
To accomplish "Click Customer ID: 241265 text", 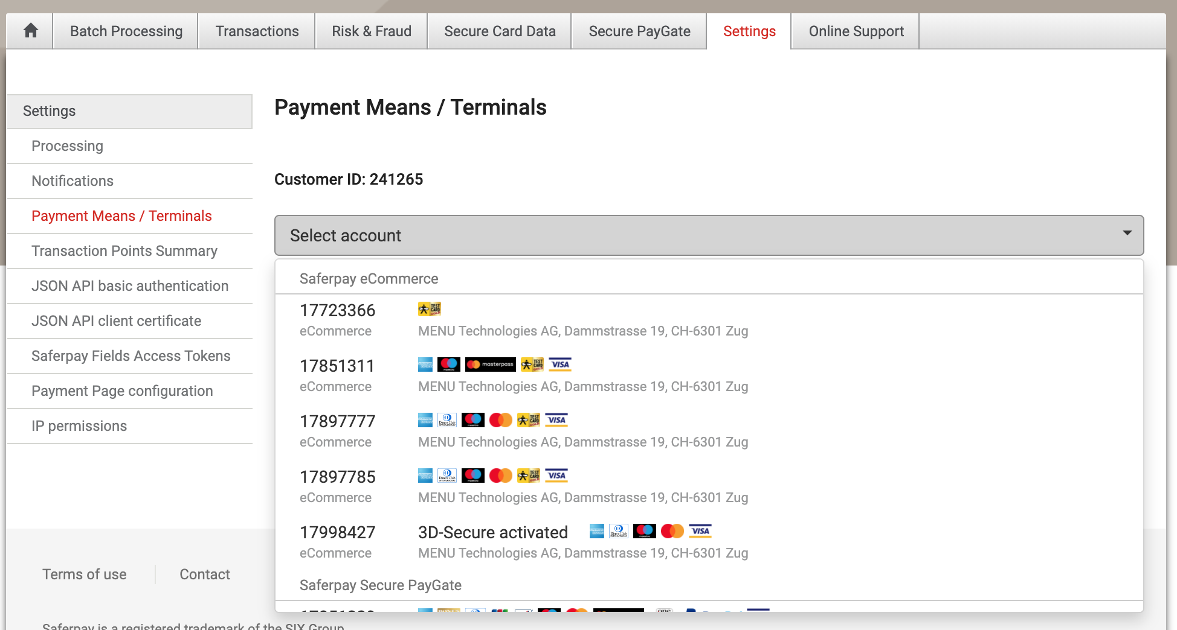I will click(x=349, y=179).
